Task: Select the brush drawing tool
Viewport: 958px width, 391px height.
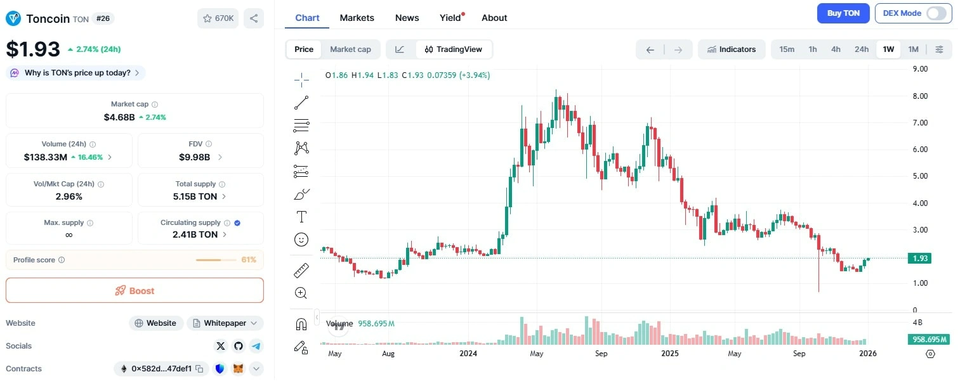Action: [x=301, y=194]
